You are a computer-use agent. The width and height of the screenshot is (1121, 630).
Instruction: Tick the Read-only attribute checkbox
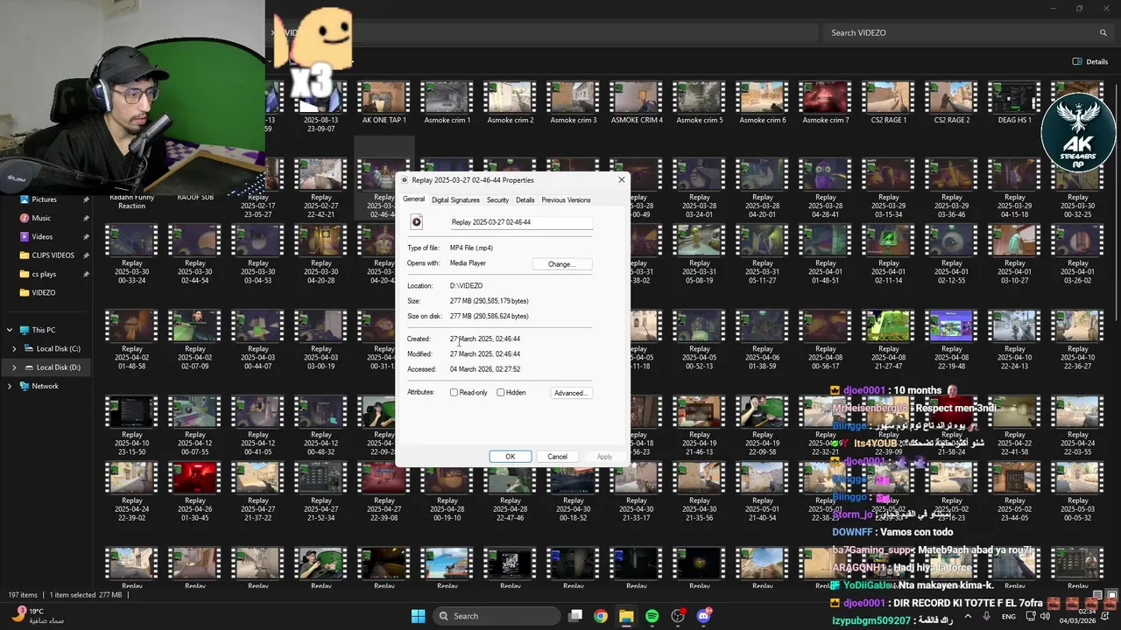pos(454,393)
